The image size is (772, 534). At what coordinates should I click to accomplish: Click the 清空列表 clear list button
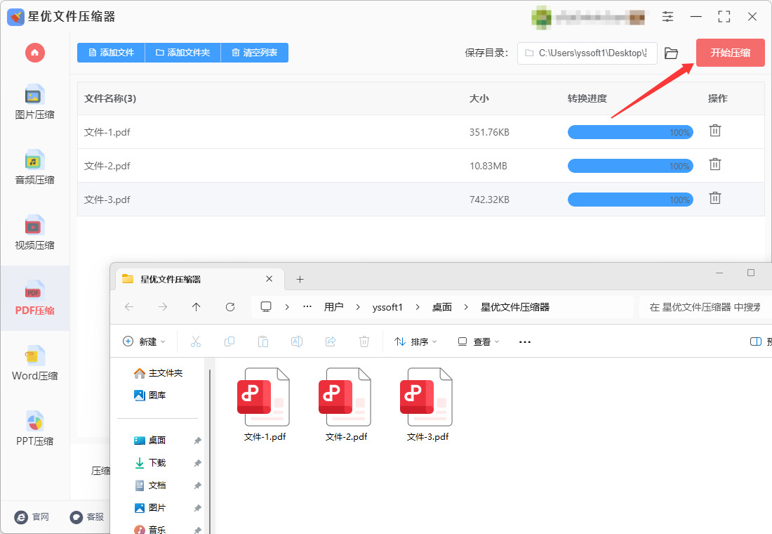(255, 53)
